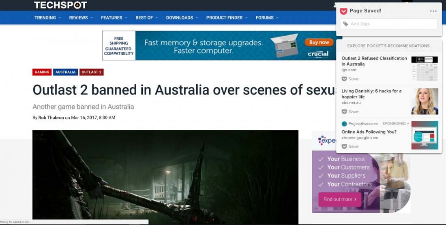Screen dimensions: 446x225
Task: Open author Rob Thubron's link
Action: pyautogui.click(x=51, y=118)
